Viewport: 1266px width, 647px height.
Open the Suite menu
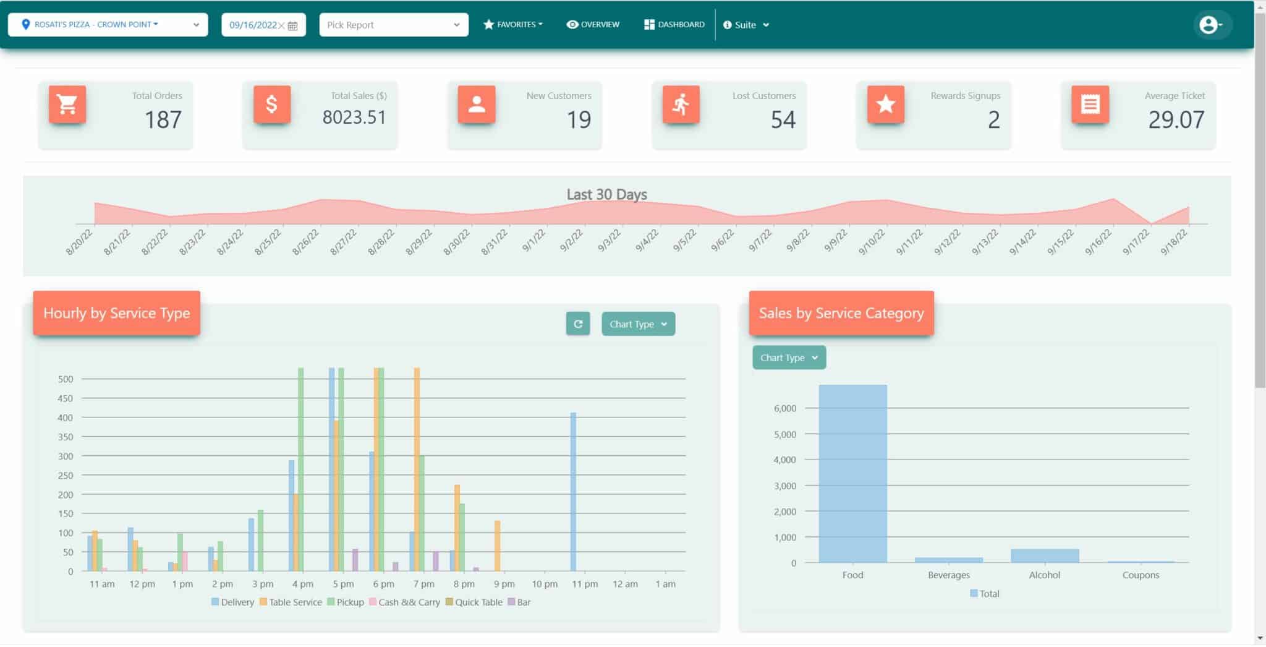pos(746,25)
